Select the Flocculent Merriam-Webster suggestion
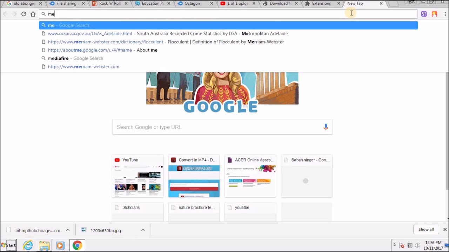Image resolution: width=449 pixels, height=252 pixels. coord(228,42)
